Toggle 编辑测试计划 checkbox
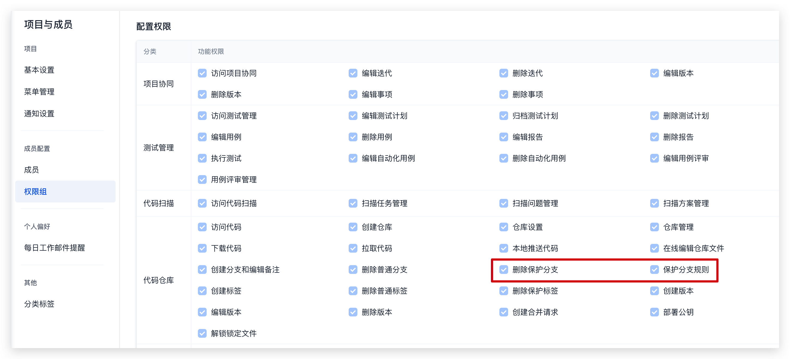This screenshot has width=790, height=359. [353, 116]
